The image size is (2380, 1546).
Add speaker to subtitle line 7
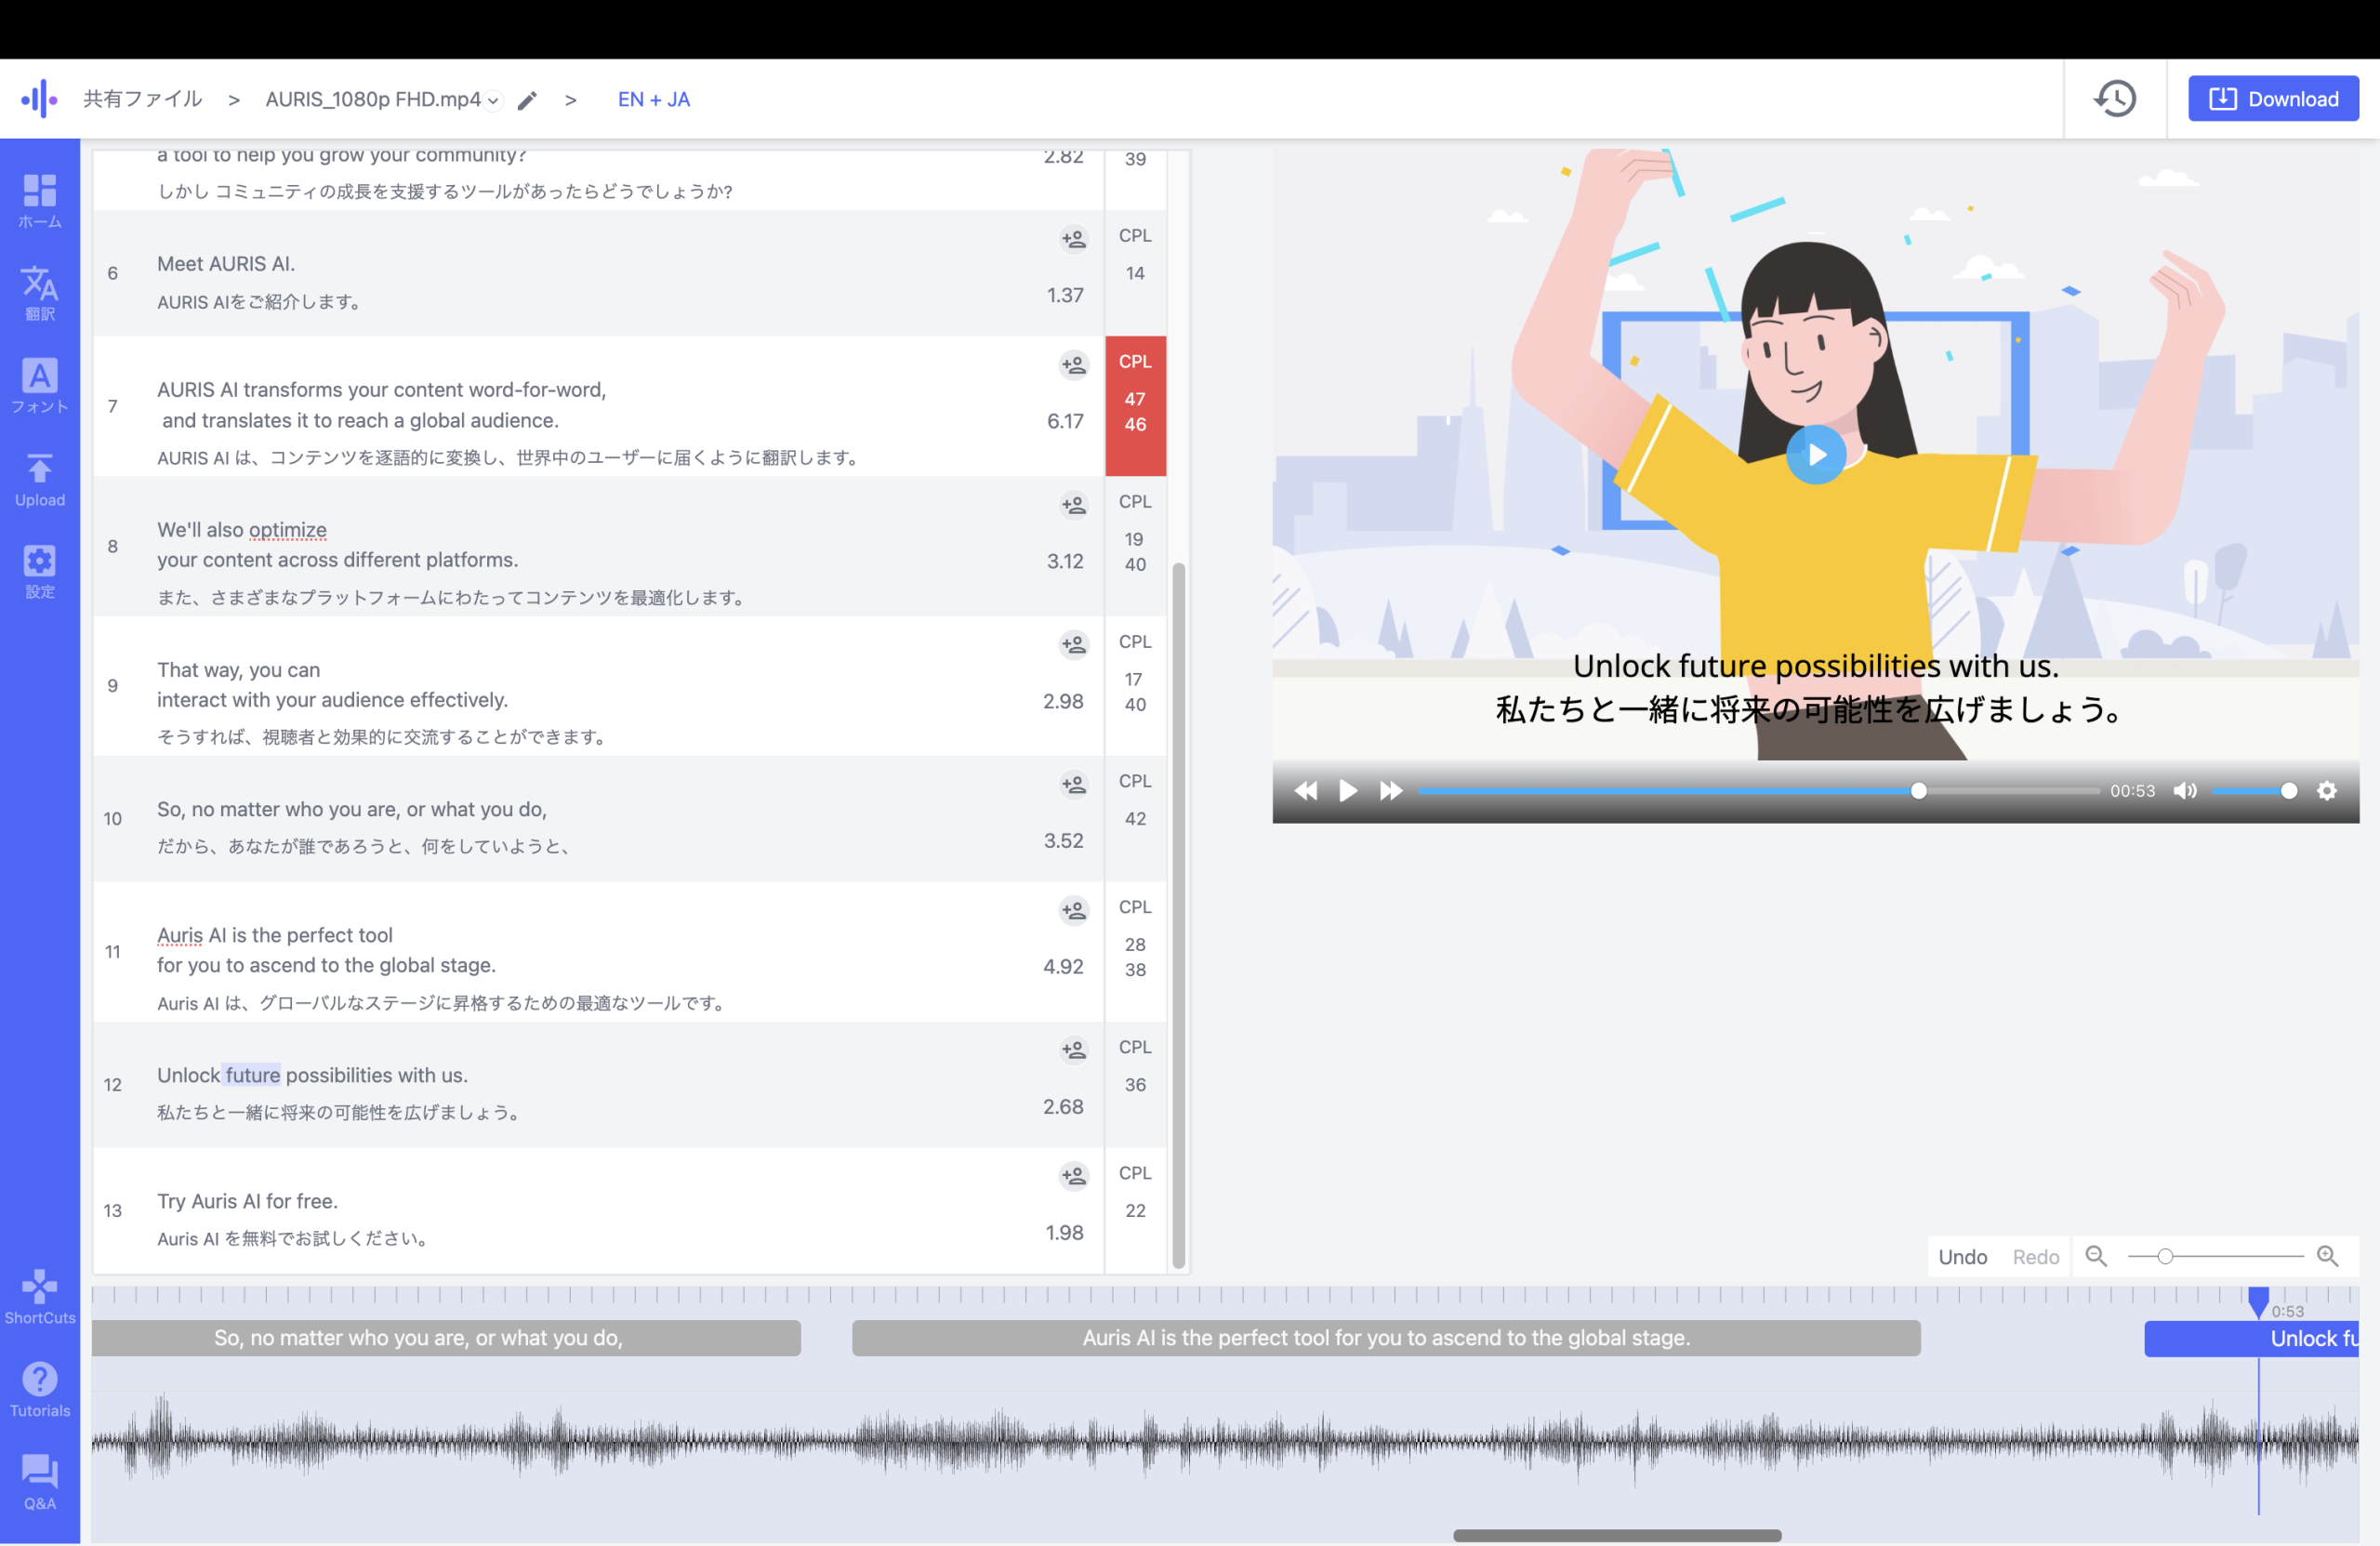click(1073, 365)
